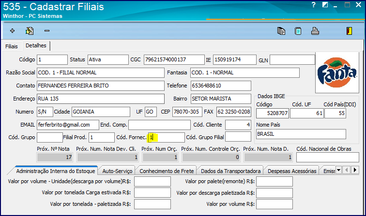
Task: Click the printer icon
Action: click(x=315, y=31)
